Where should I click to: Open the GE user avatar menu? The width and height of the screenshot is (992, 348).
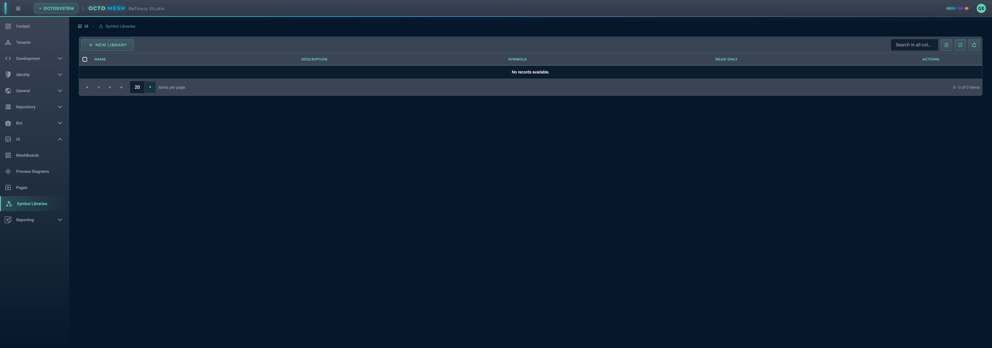(981, 8)
